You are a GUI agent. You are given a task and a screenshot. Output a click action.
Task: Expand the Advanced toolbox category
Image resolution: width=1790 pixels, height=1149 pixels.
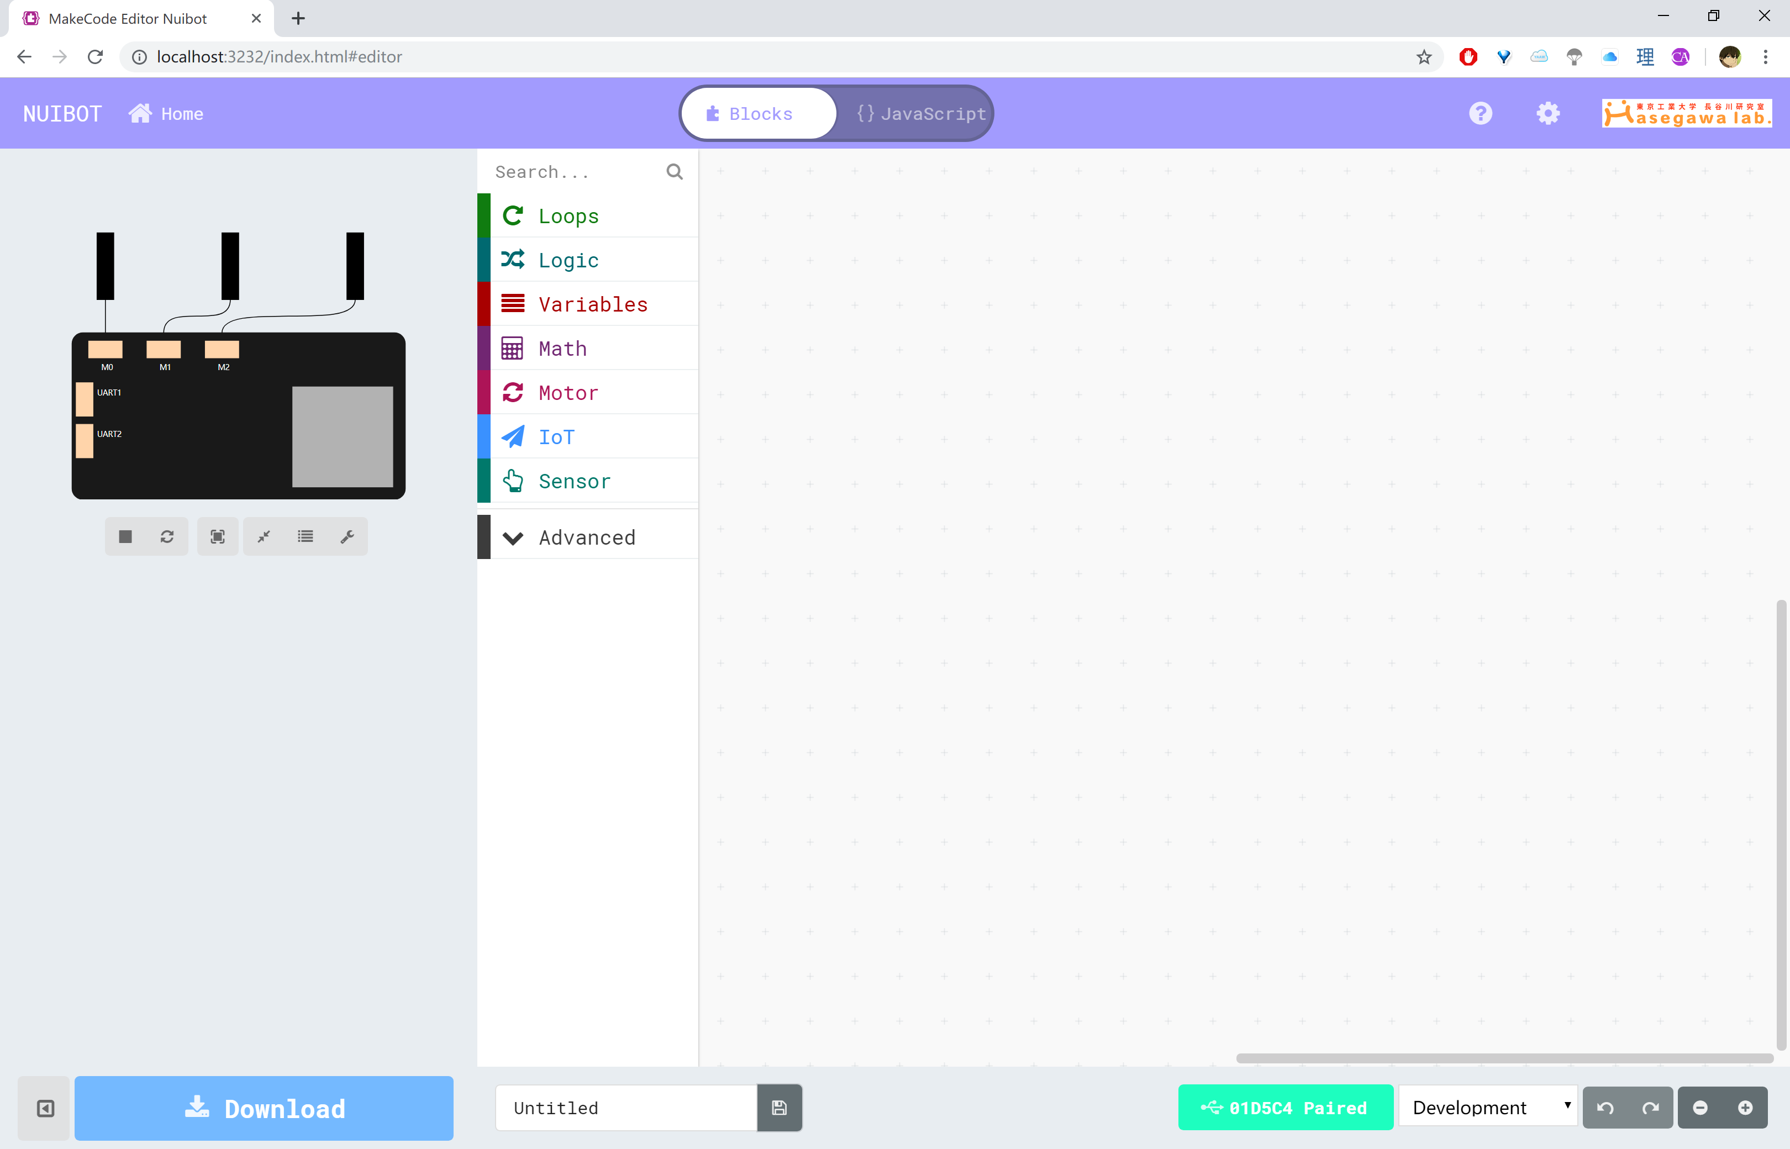tap(587, 537)
